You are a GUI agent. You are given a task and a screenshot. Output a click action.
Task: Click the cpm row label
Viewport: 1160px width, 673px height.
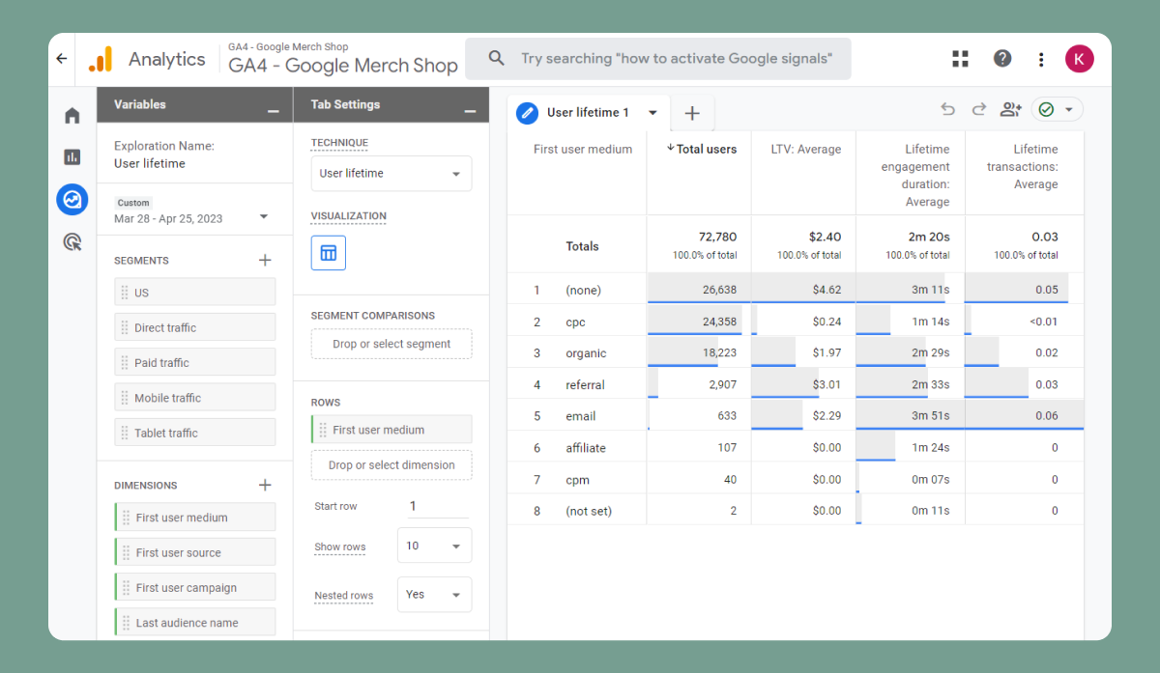(x=577, y=480)
